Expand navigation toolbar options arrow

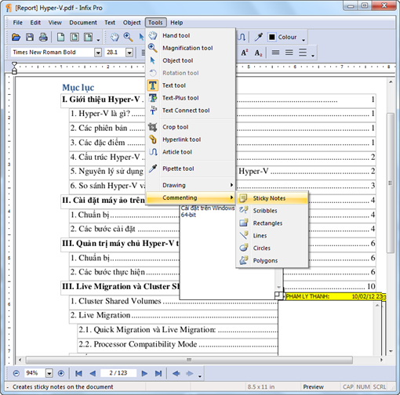(200, 376)
